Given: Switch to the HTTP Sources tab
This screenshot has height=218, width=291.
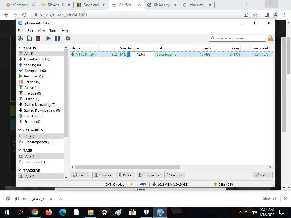Looking at the screenshot, I should tap(150, 175).
